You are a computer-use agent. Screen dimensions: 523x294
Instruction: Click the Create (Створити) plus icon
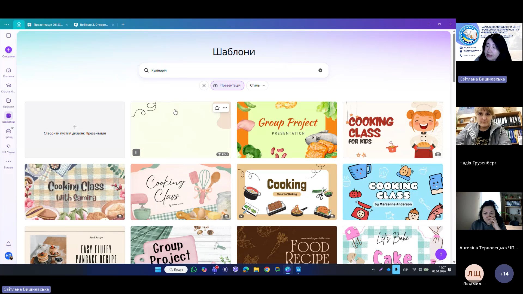click(8, 50)
